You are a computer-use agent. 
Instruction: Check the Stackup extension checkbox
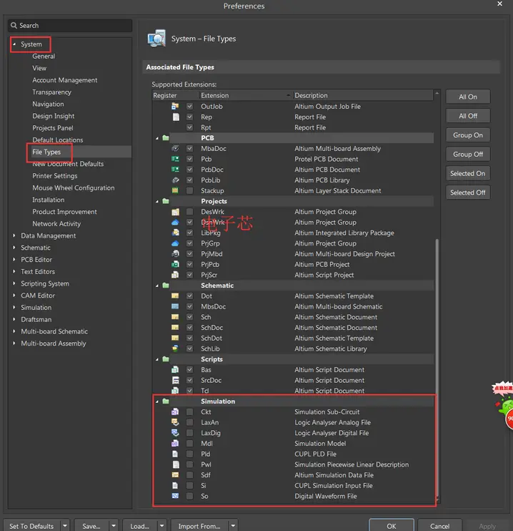tap(190, 190)
